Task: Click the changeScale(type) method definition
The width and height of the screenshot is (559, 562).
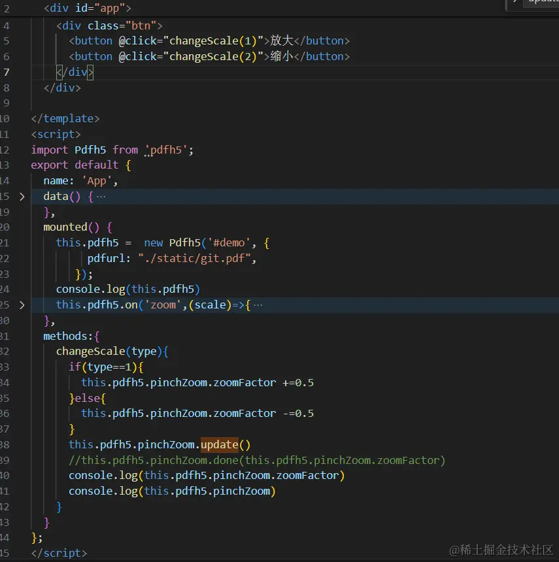Action: 109,352
